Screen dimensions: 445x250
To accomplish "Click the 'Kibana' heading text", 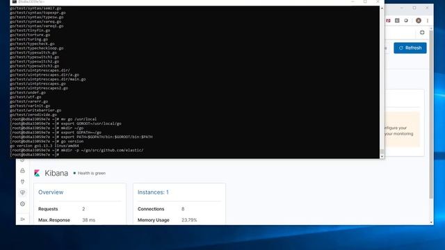I will (x=56, y=173).
